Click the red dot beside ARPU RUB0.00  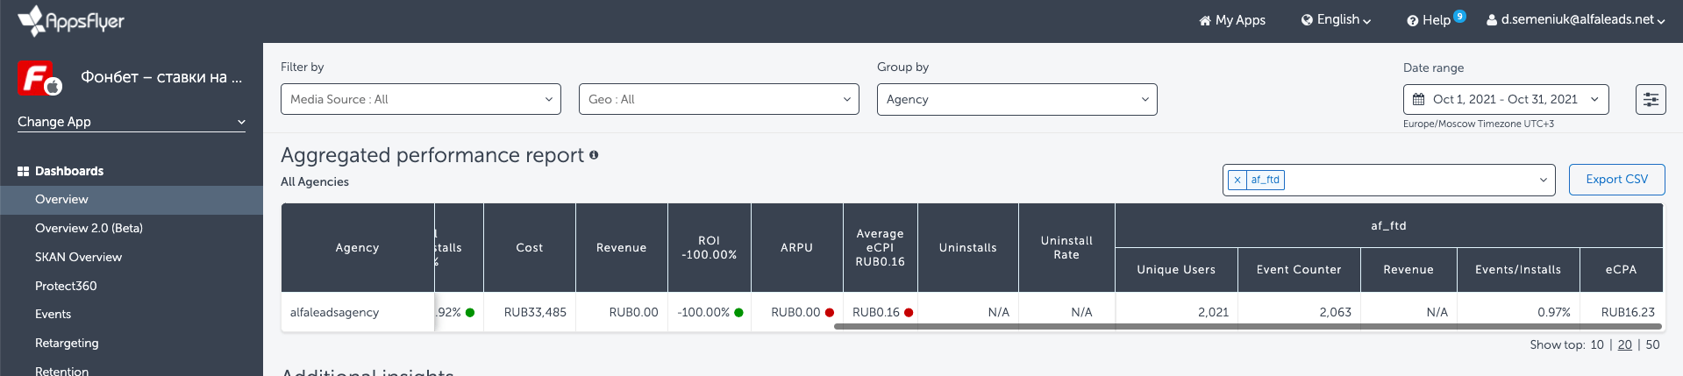(830, 313)
